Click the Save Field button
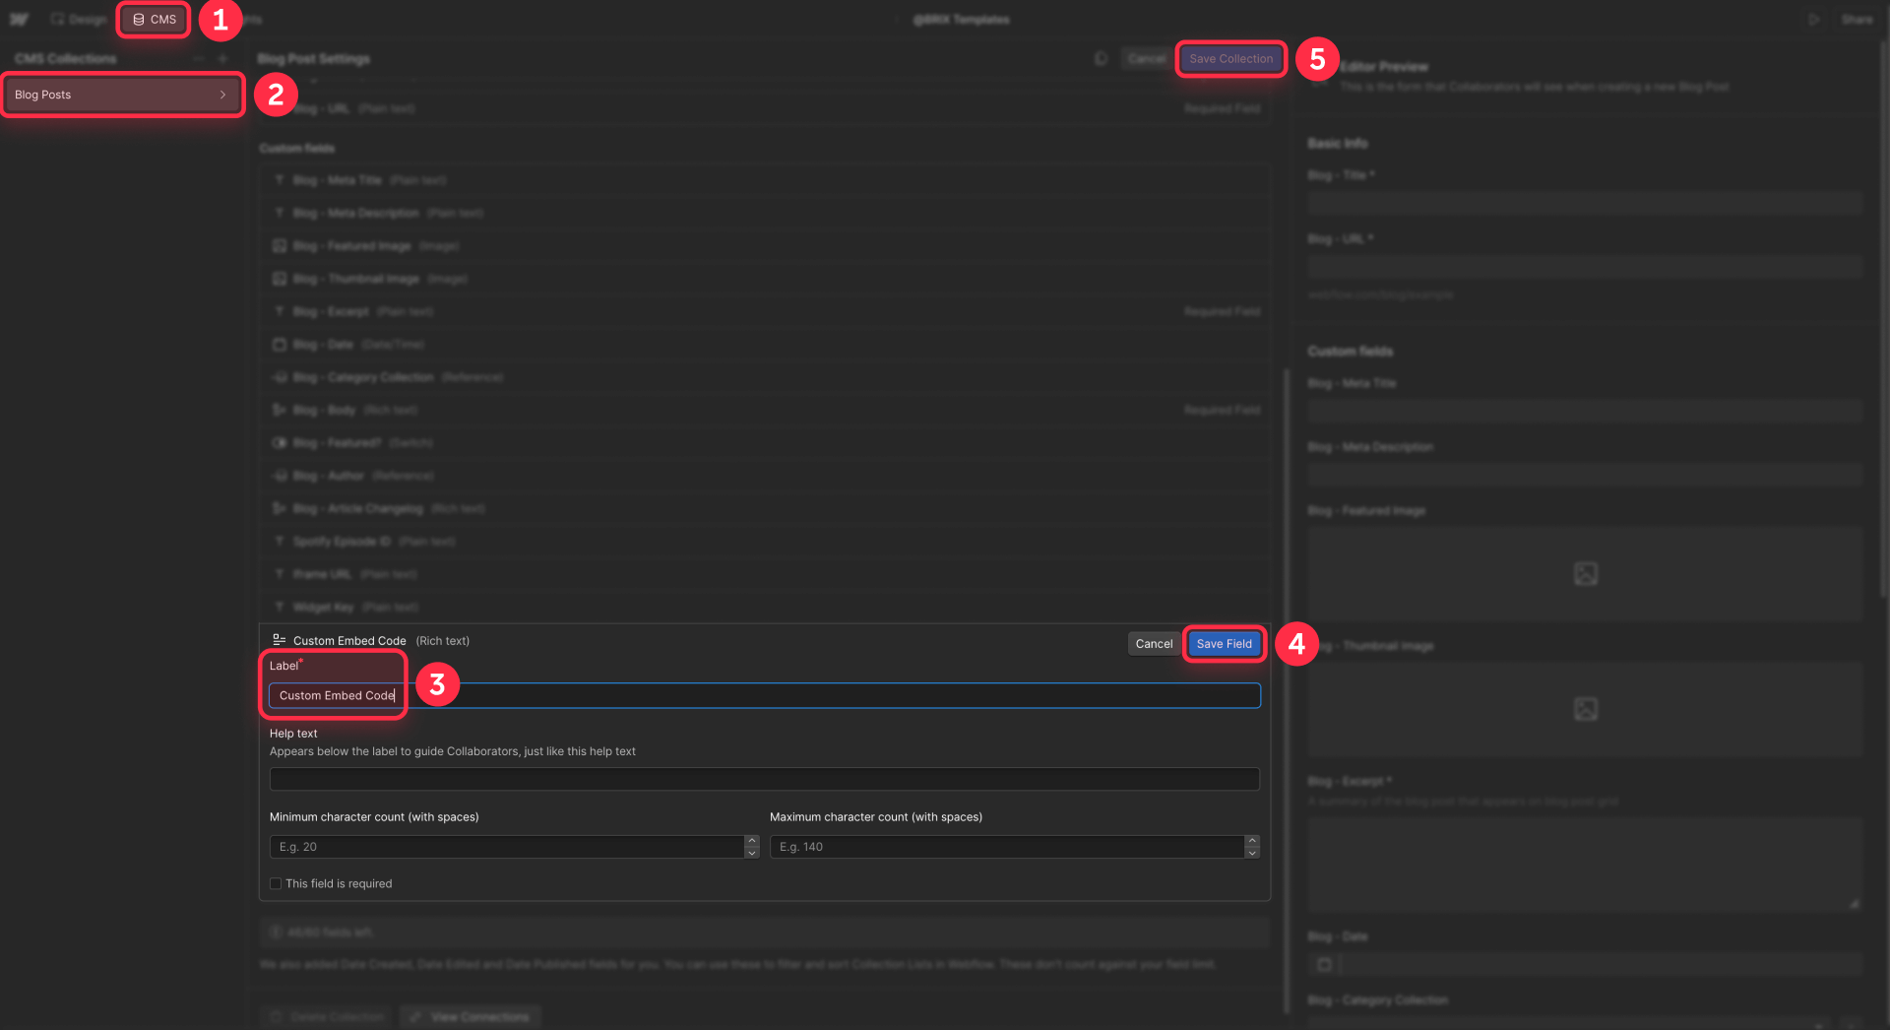 coord(1224,643)
